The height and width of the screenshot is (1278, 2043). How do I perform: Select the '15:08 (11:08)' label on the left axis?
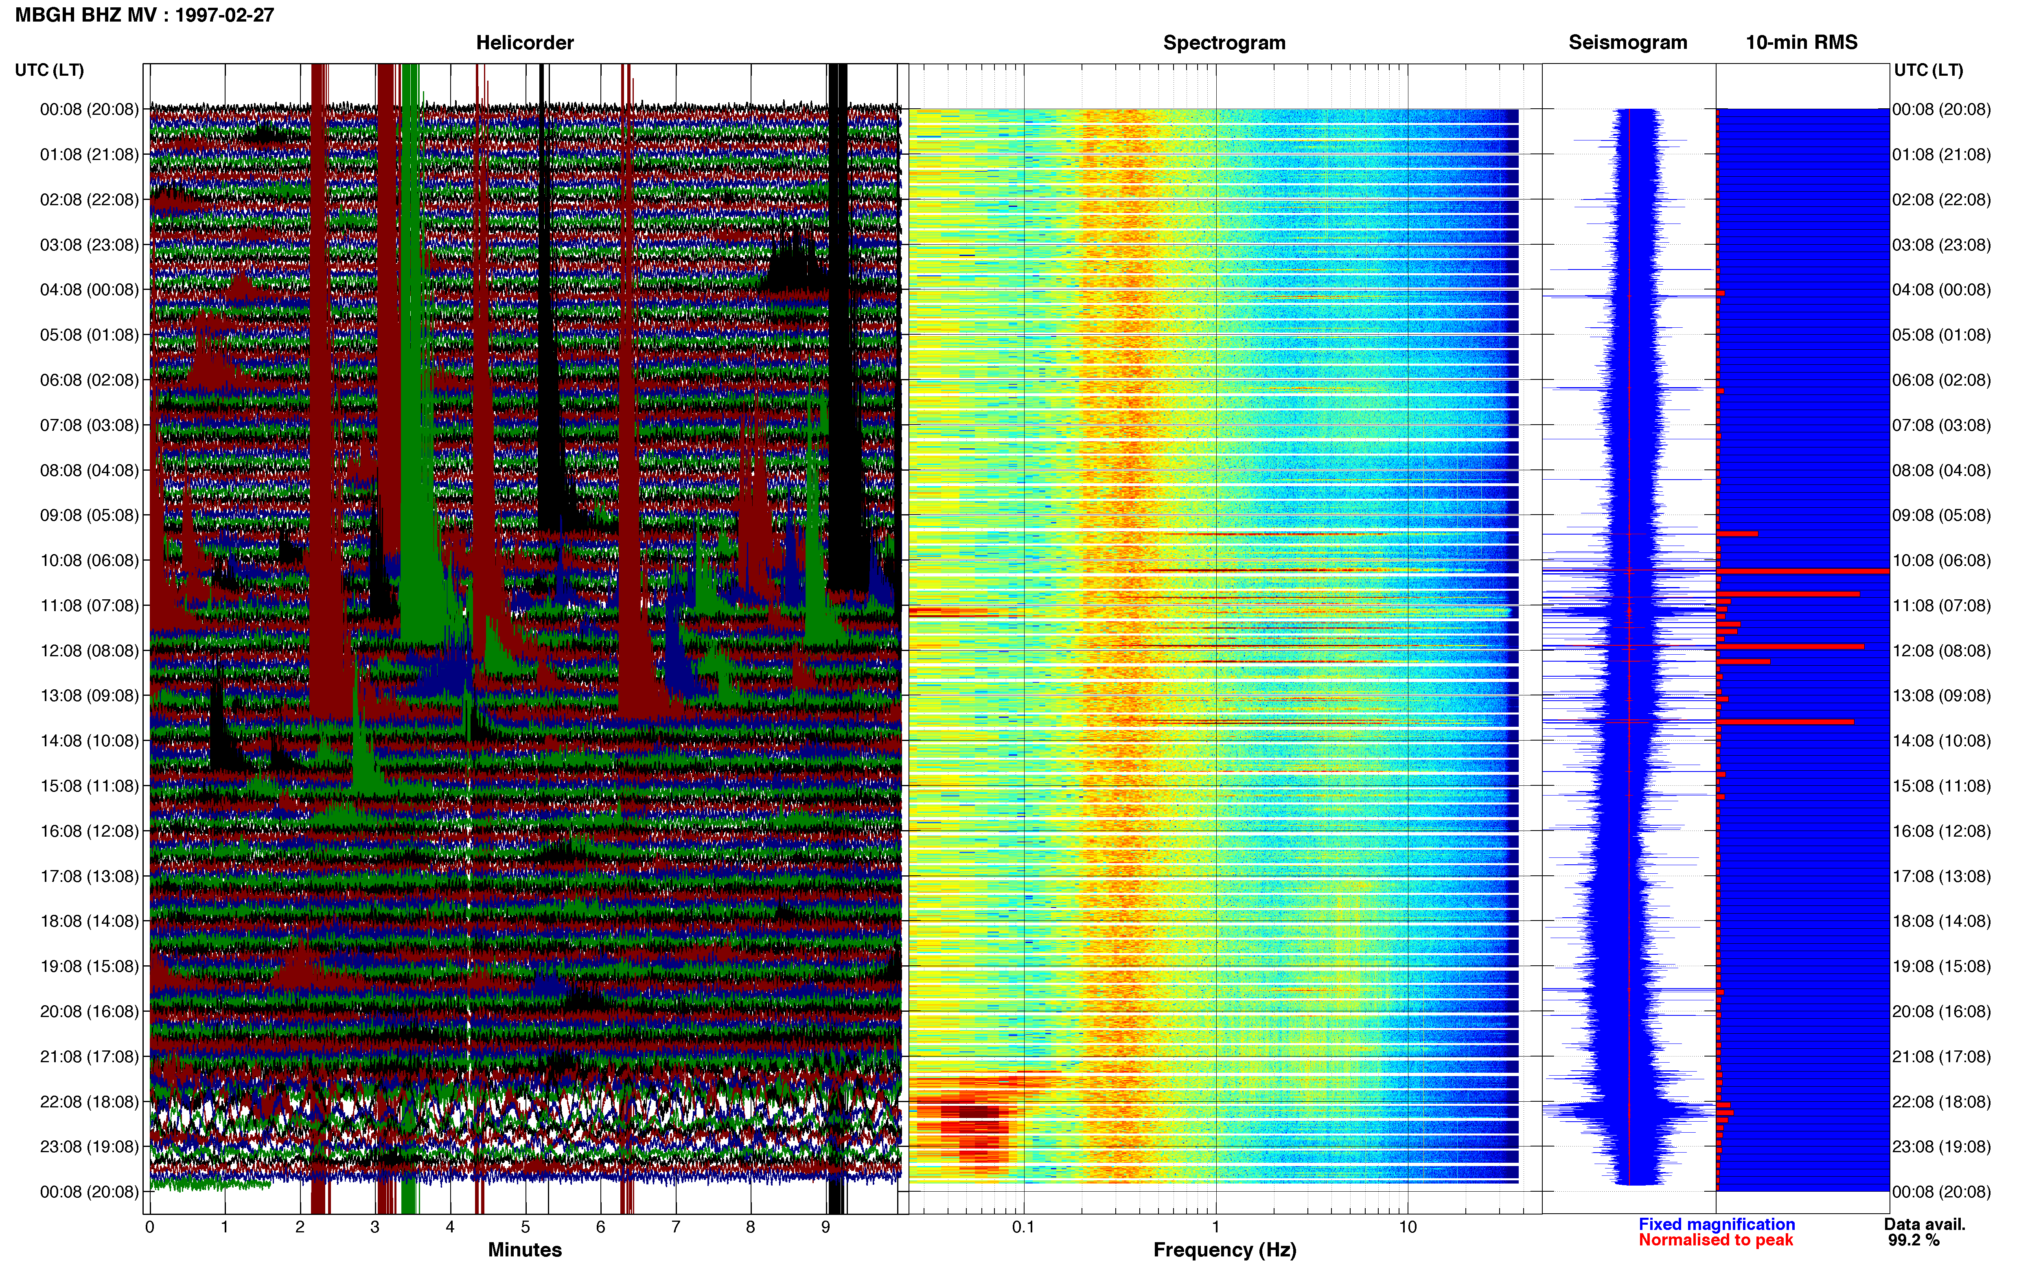point(89,786)
